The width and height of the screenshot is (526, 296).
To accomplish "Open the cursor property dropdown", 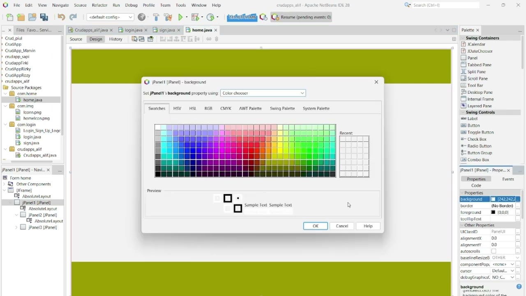I will click(512, 271).
